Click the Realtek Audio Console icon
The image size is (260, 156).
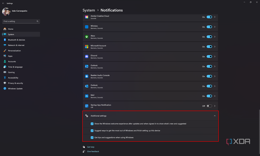[x=87, y=76]
